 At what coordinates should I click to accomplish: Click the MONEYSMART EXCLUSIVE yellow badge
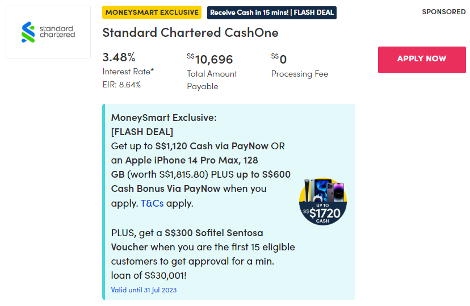[x=152, y=12]
